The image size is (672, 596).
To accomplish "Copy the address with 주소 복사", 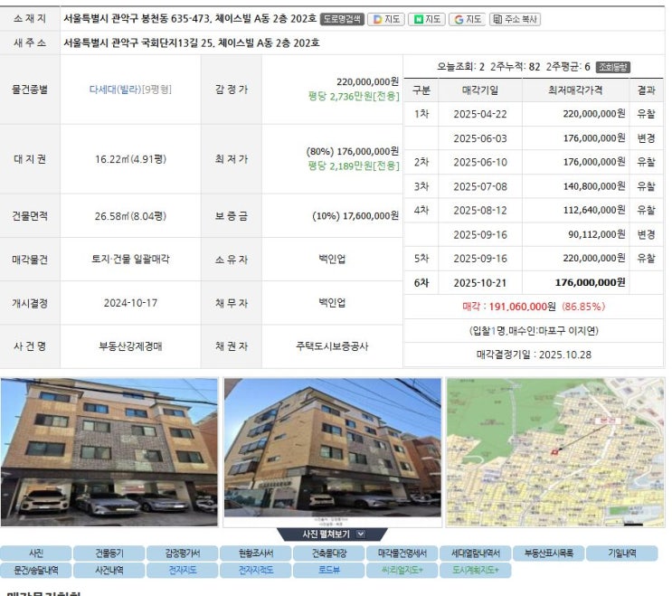I will pos(516,19).
